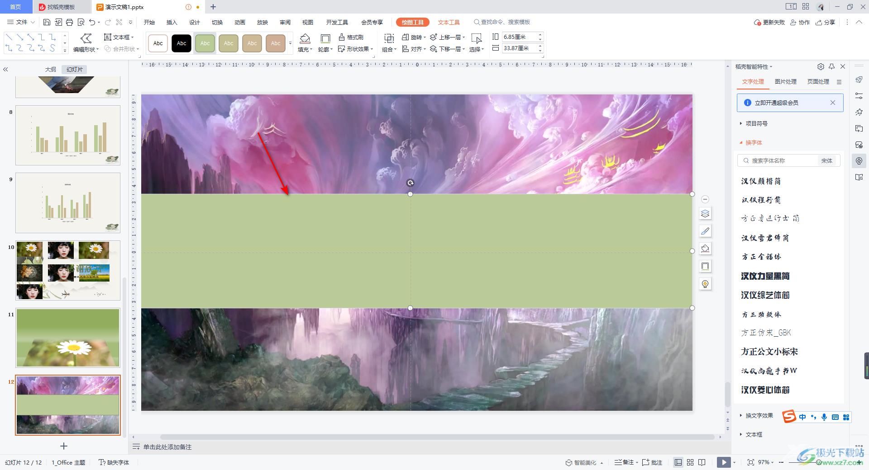Open the Animation (动画) ribbon tab
This screenshot has width=869, height=470.
(x=240, y=22)
